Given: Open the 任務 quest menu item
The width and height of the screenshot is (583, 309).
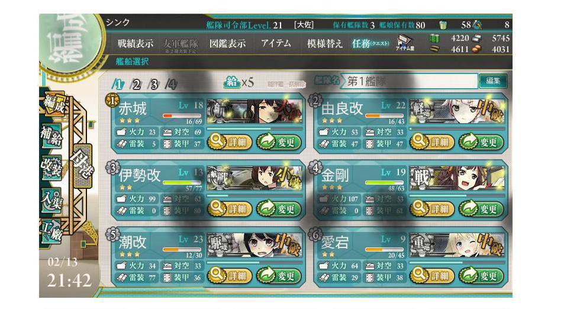Looking at the screenshot, I should (371, 43).
